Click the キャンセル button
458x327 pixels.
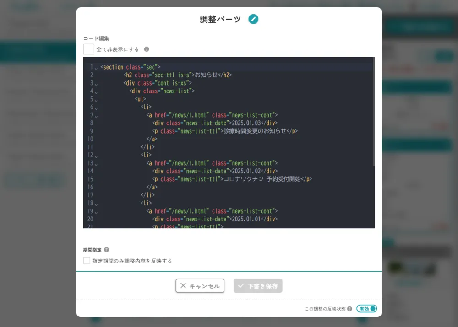pos(200,285)
